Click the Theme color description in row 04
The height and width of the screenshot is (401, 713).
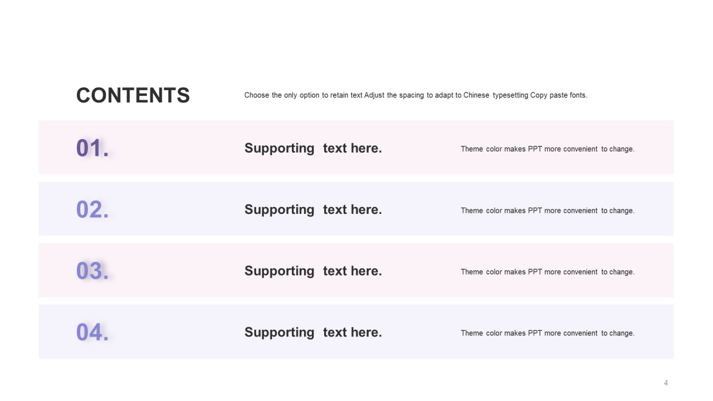548,333
